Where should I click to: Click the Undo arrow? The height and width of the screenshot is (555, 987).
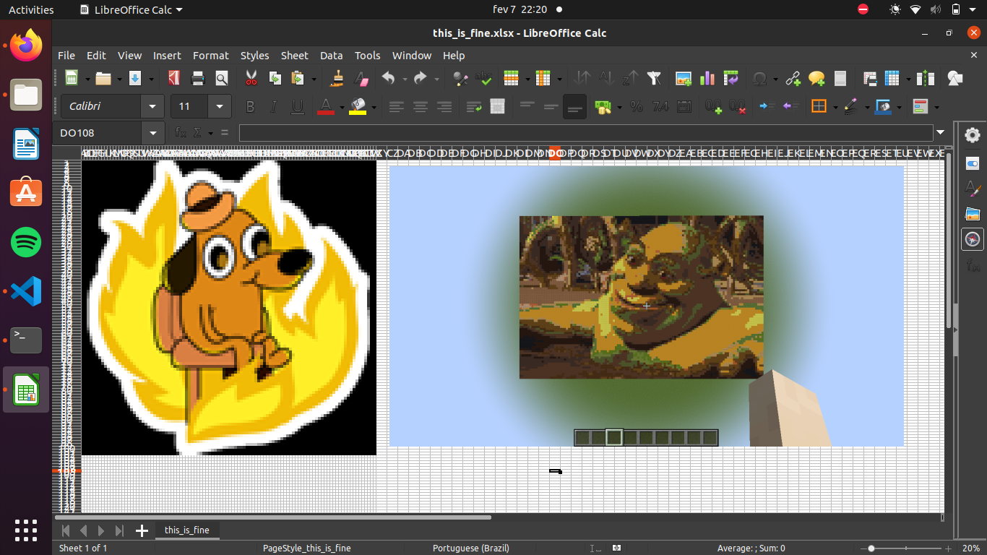(389, 78)
